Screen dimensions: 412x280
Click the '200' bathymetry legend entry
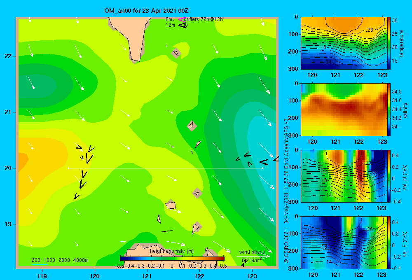point(36,260)
